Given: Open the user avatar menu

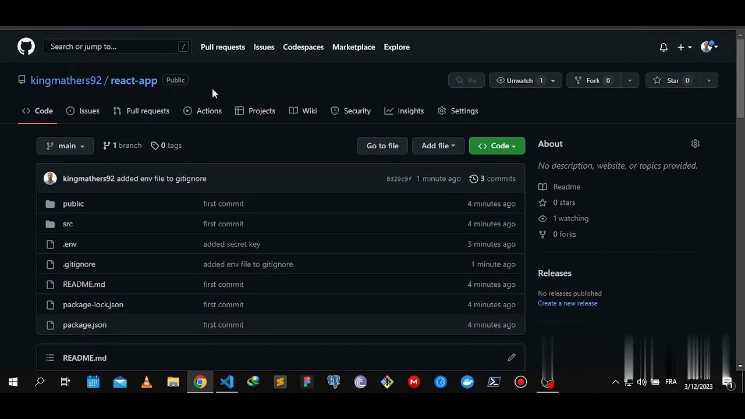Looking at the screenshot, I should point(709,47).
